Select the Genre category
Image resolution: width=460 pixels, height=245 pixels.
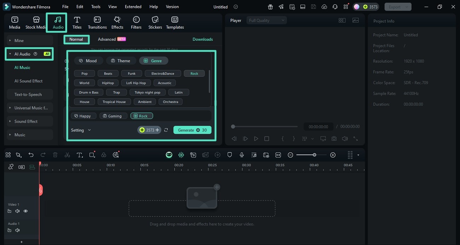tap(153, 61)
